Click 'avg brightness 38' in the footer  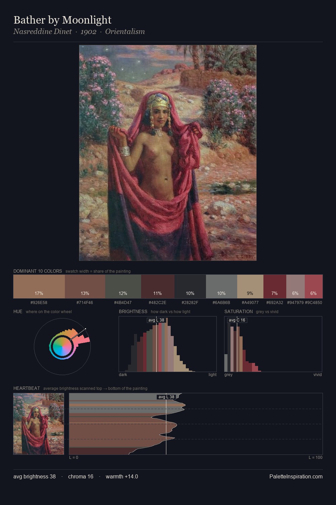pyautogui.click(x=35, y=476)
